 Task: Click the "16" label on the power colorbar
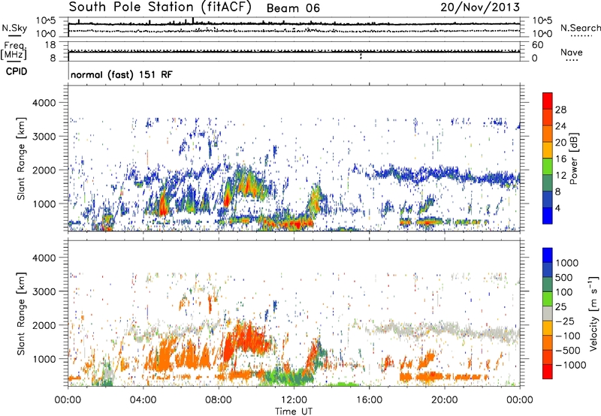[560, 159]
